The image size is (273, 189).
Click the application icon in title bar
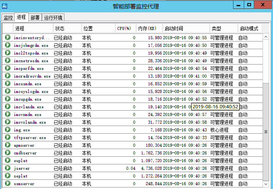click(5, 6)
